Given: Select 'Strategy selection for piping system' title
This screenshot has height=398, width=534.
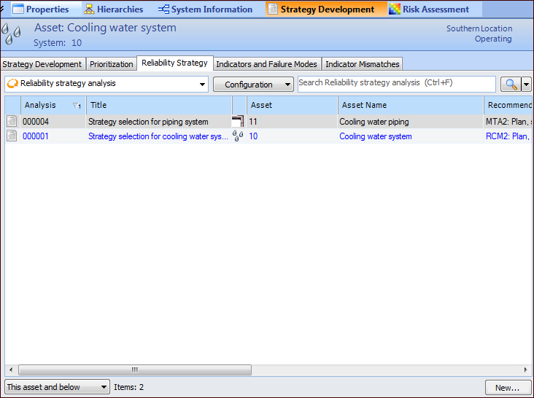Looking at the screenshot, I should tap(148, 122).
